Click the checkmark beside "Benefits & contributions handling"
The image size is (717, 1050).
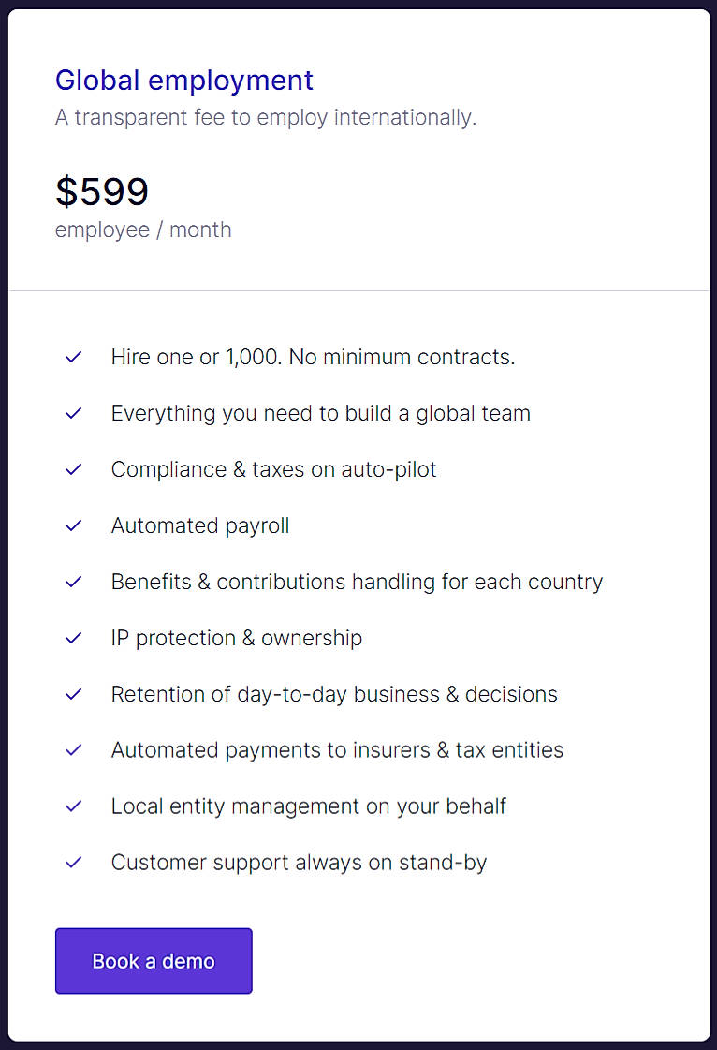[x=73, y=582]
